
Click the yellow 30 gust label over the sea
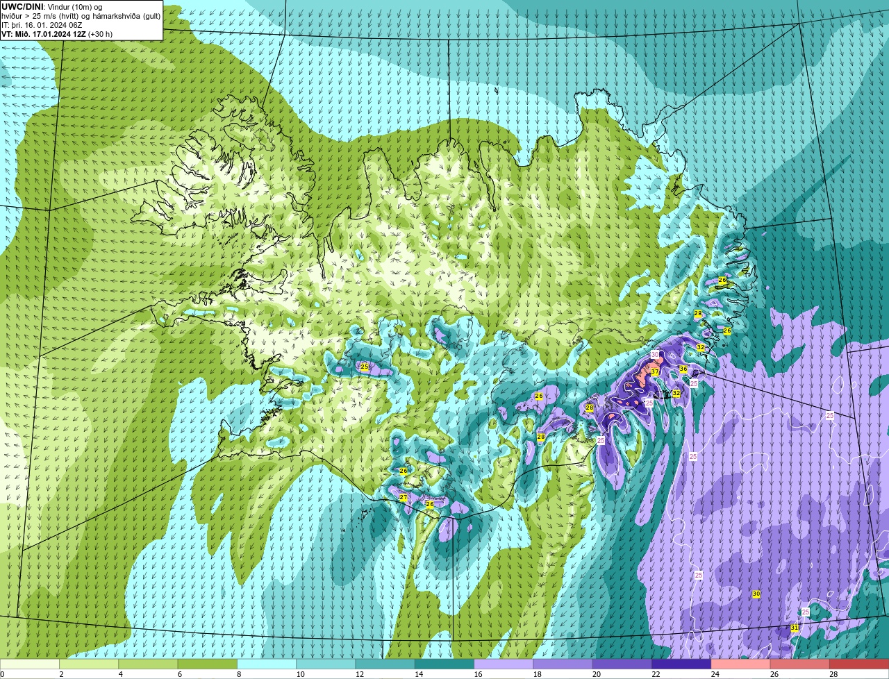pyautogui.click(x=756, y=594)
